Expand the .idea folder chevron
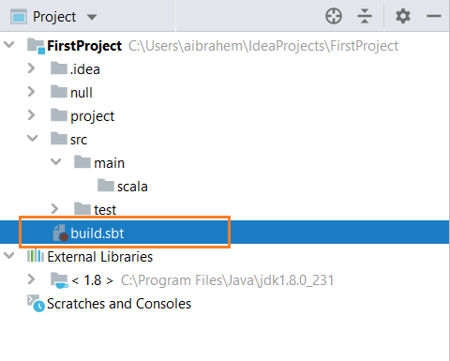This screenshot has width=450, height=361. tap(31, 68)
